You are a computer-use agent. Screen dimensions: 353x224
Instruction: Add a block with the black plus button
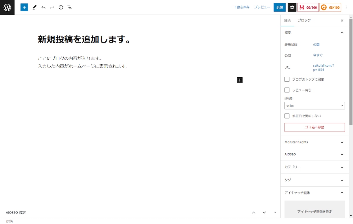pos(240,80)
